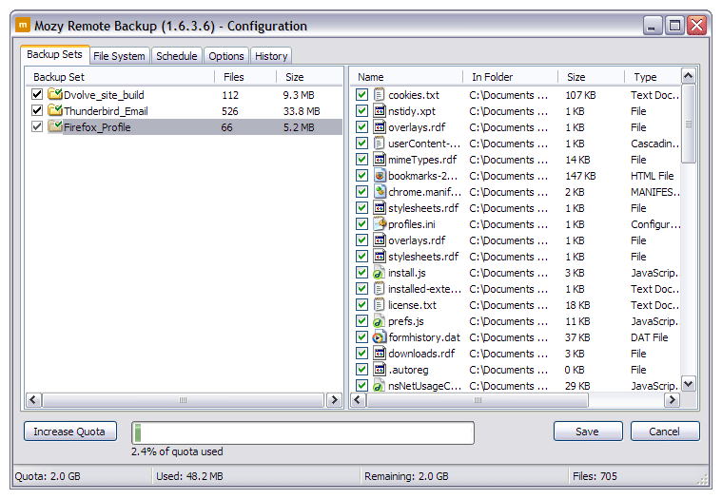Click the Save button

[x=588, y=432]
